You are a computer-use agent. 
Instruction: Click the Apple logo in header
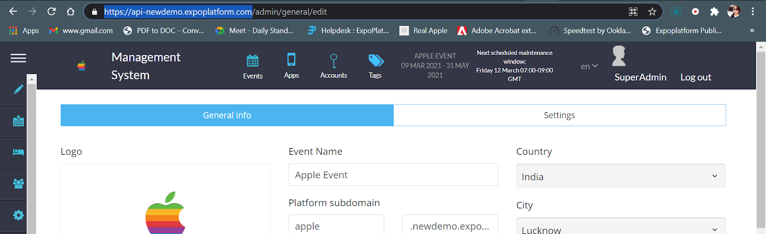coord(81,66)
